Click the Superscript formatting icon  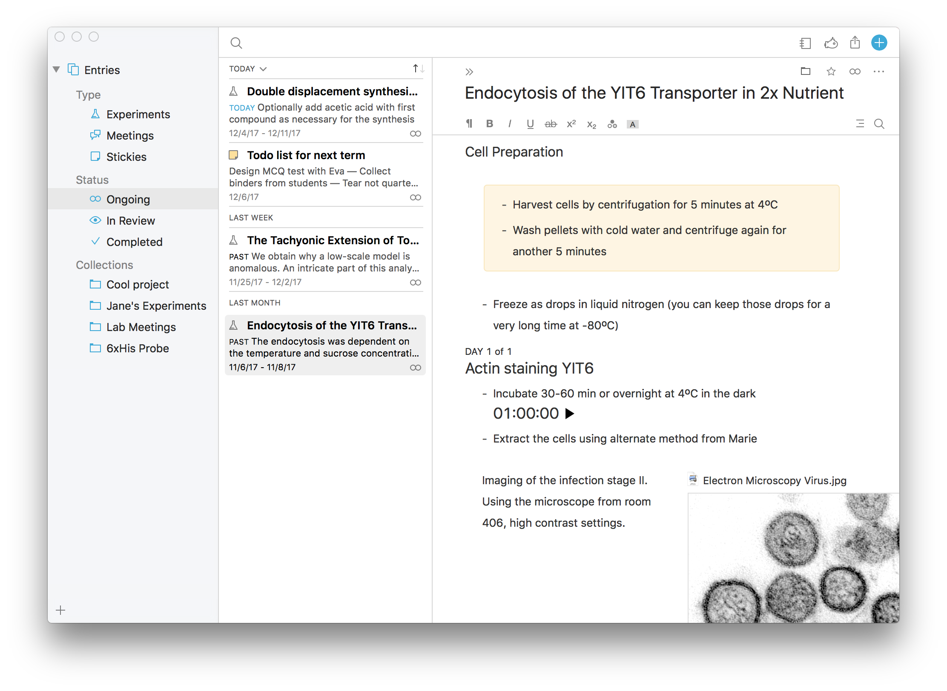[572, 123]
